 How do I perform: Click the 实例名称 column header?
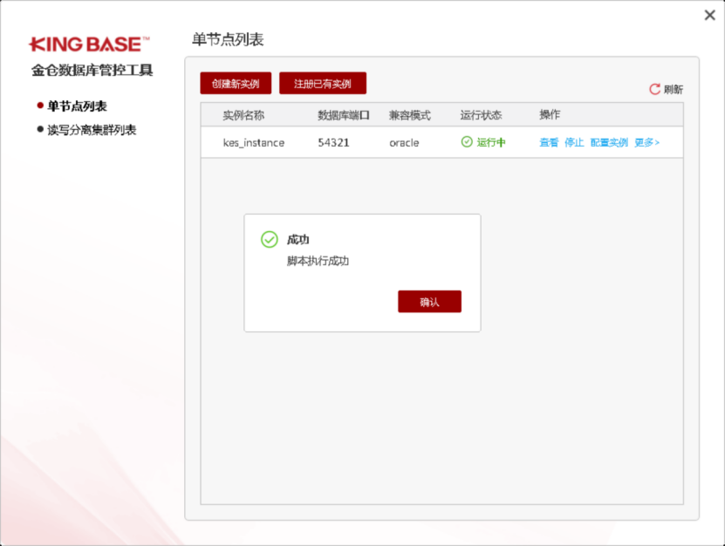[x=243, y=115]
